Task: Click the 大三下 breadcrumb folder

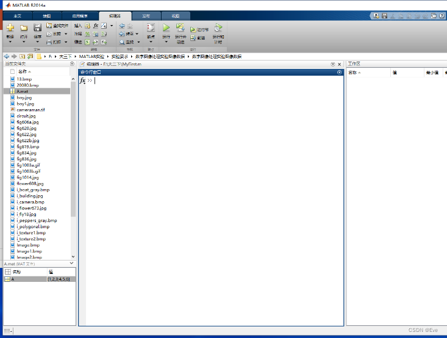Action: (65, 57)
